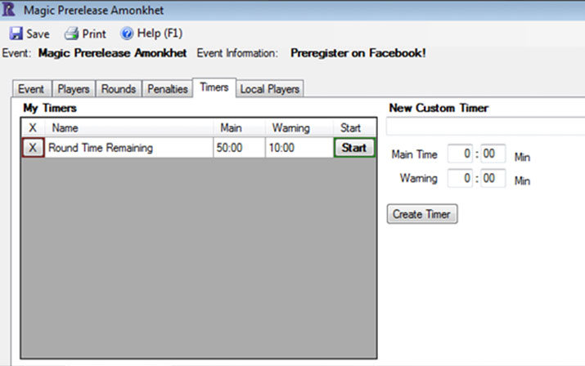Open the Players tab
Image resolution: width=585 pixels, height=366 pixels.
coord(74,89)
